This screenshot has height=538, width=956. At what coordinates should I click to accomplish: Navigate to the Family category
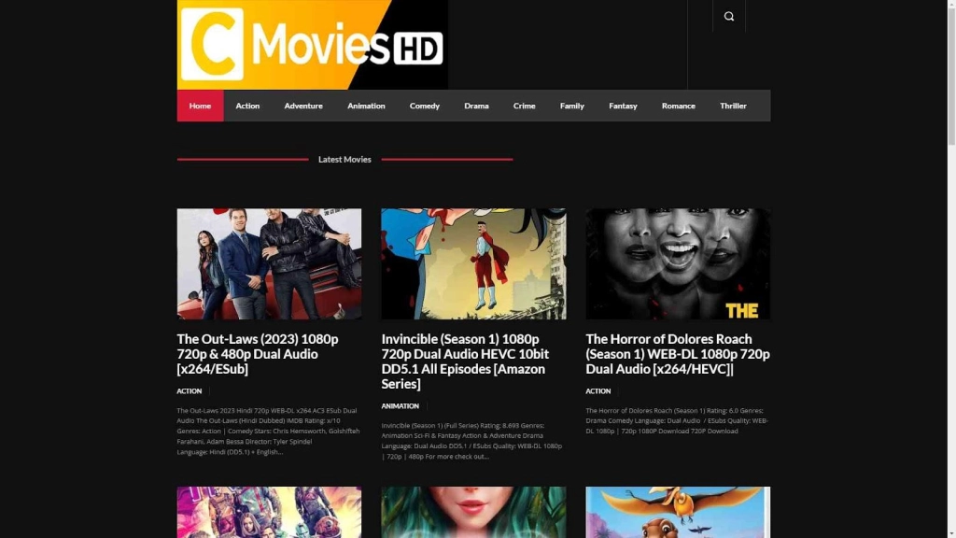click(x=571, y=106)
